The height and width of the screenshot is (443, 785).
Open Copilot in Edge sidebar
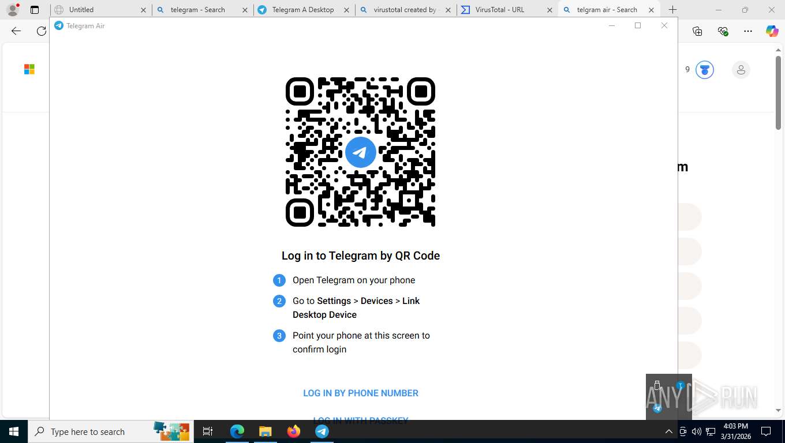pyautogui.click(x=772, y=31)
